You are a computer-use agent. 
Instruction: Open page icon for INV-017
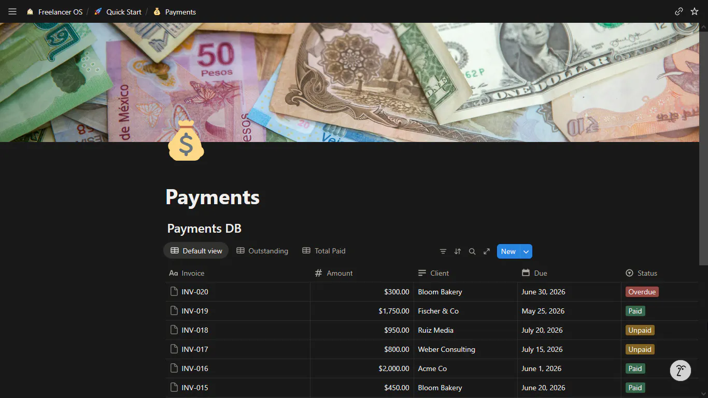(174, 349)
